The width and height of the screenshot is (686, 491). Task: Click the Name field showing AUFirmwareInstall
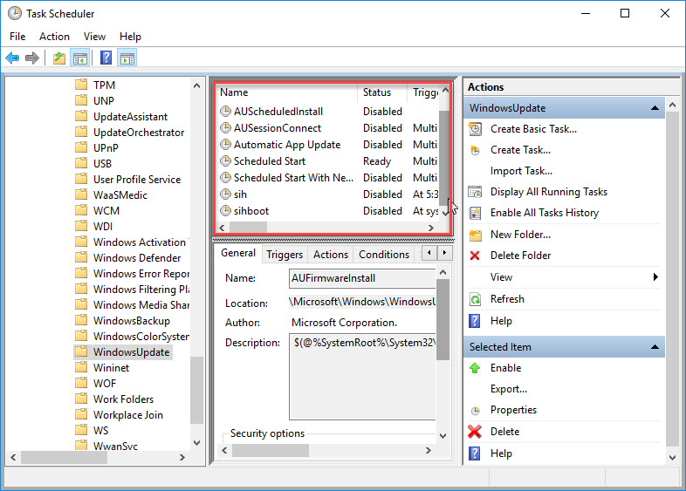[362, 278]
